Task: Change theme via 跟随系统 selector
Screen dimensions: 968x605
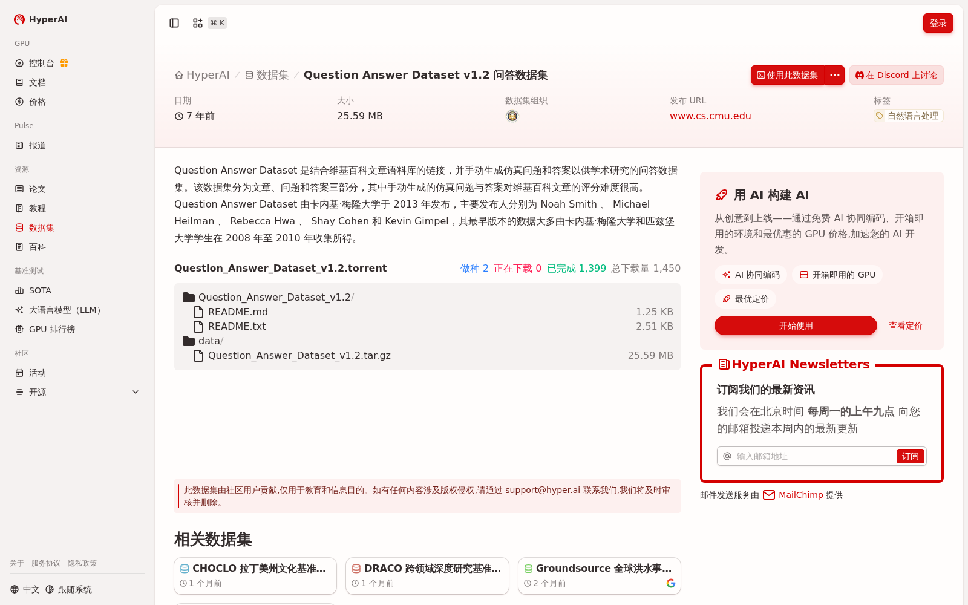Action: pos(68,589)
